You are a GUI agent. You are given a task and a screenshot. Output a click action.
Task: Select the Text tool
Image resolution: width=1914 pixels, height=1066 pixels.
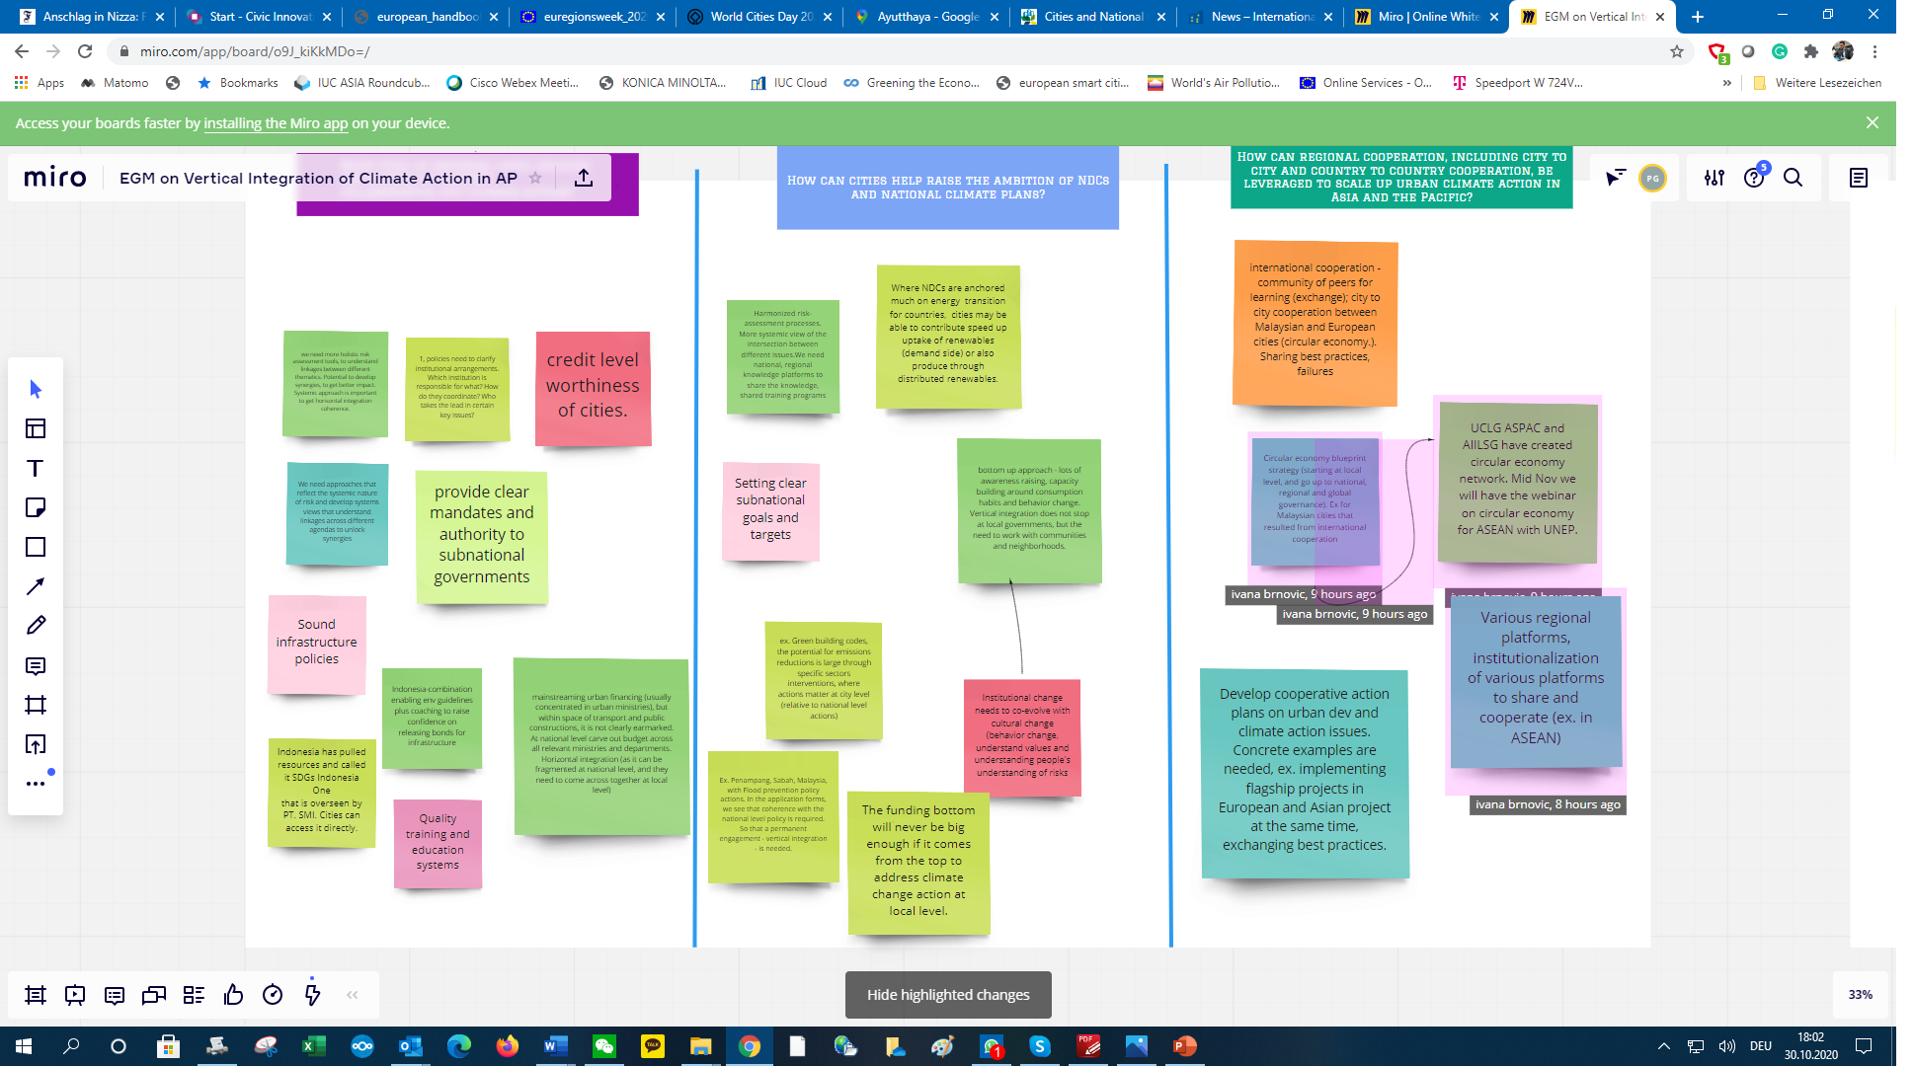36,468
